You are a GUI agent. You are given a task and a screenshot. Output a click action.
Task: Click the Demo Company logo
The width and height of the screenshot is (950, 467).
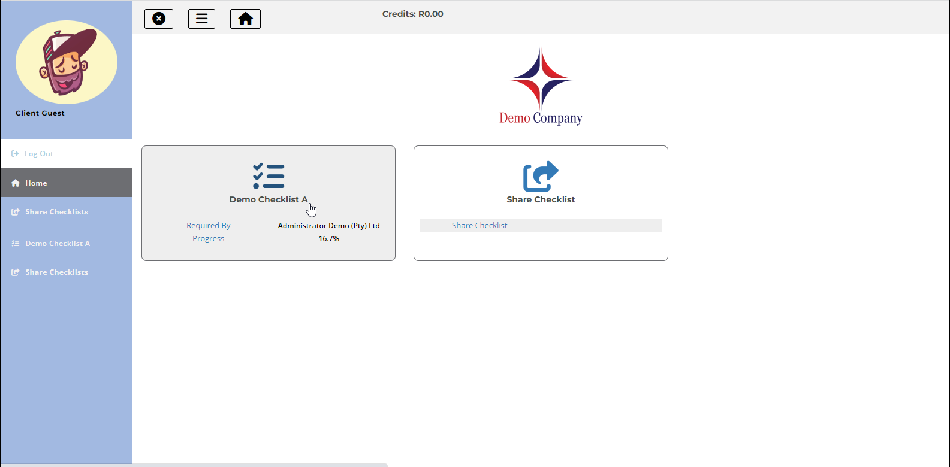coord(541,87)
